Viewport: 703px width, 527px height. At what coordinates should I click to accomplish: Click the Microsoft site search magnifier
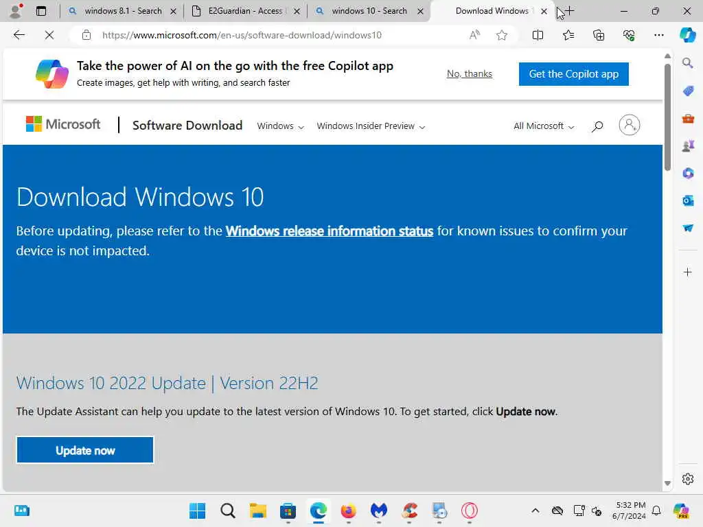(597, 126)
